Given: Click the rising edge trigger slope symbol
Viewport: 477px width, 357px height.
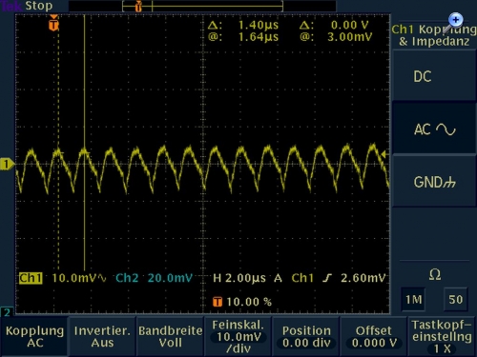Looking at the screenshot, I should (x=326, y=278).
